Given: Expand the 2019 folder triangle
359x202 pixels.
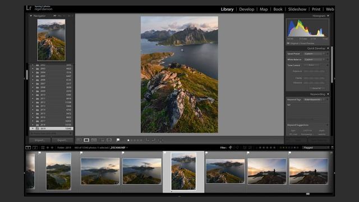Looking at the screenshot, I should [33, 128].
